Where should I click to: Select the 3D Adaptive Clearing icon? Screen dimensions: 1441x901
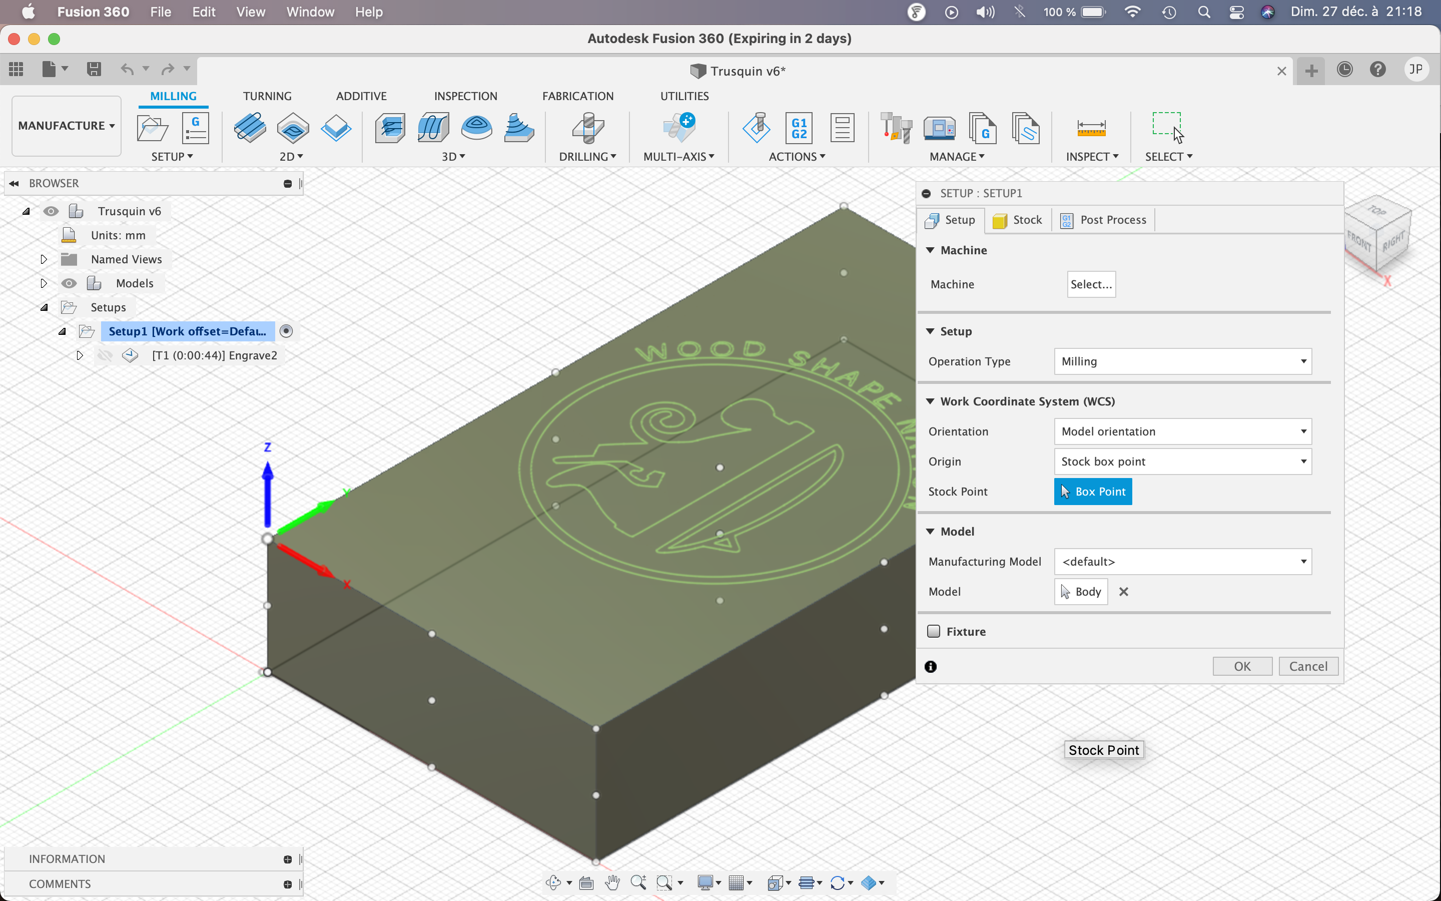click(390, 128)
